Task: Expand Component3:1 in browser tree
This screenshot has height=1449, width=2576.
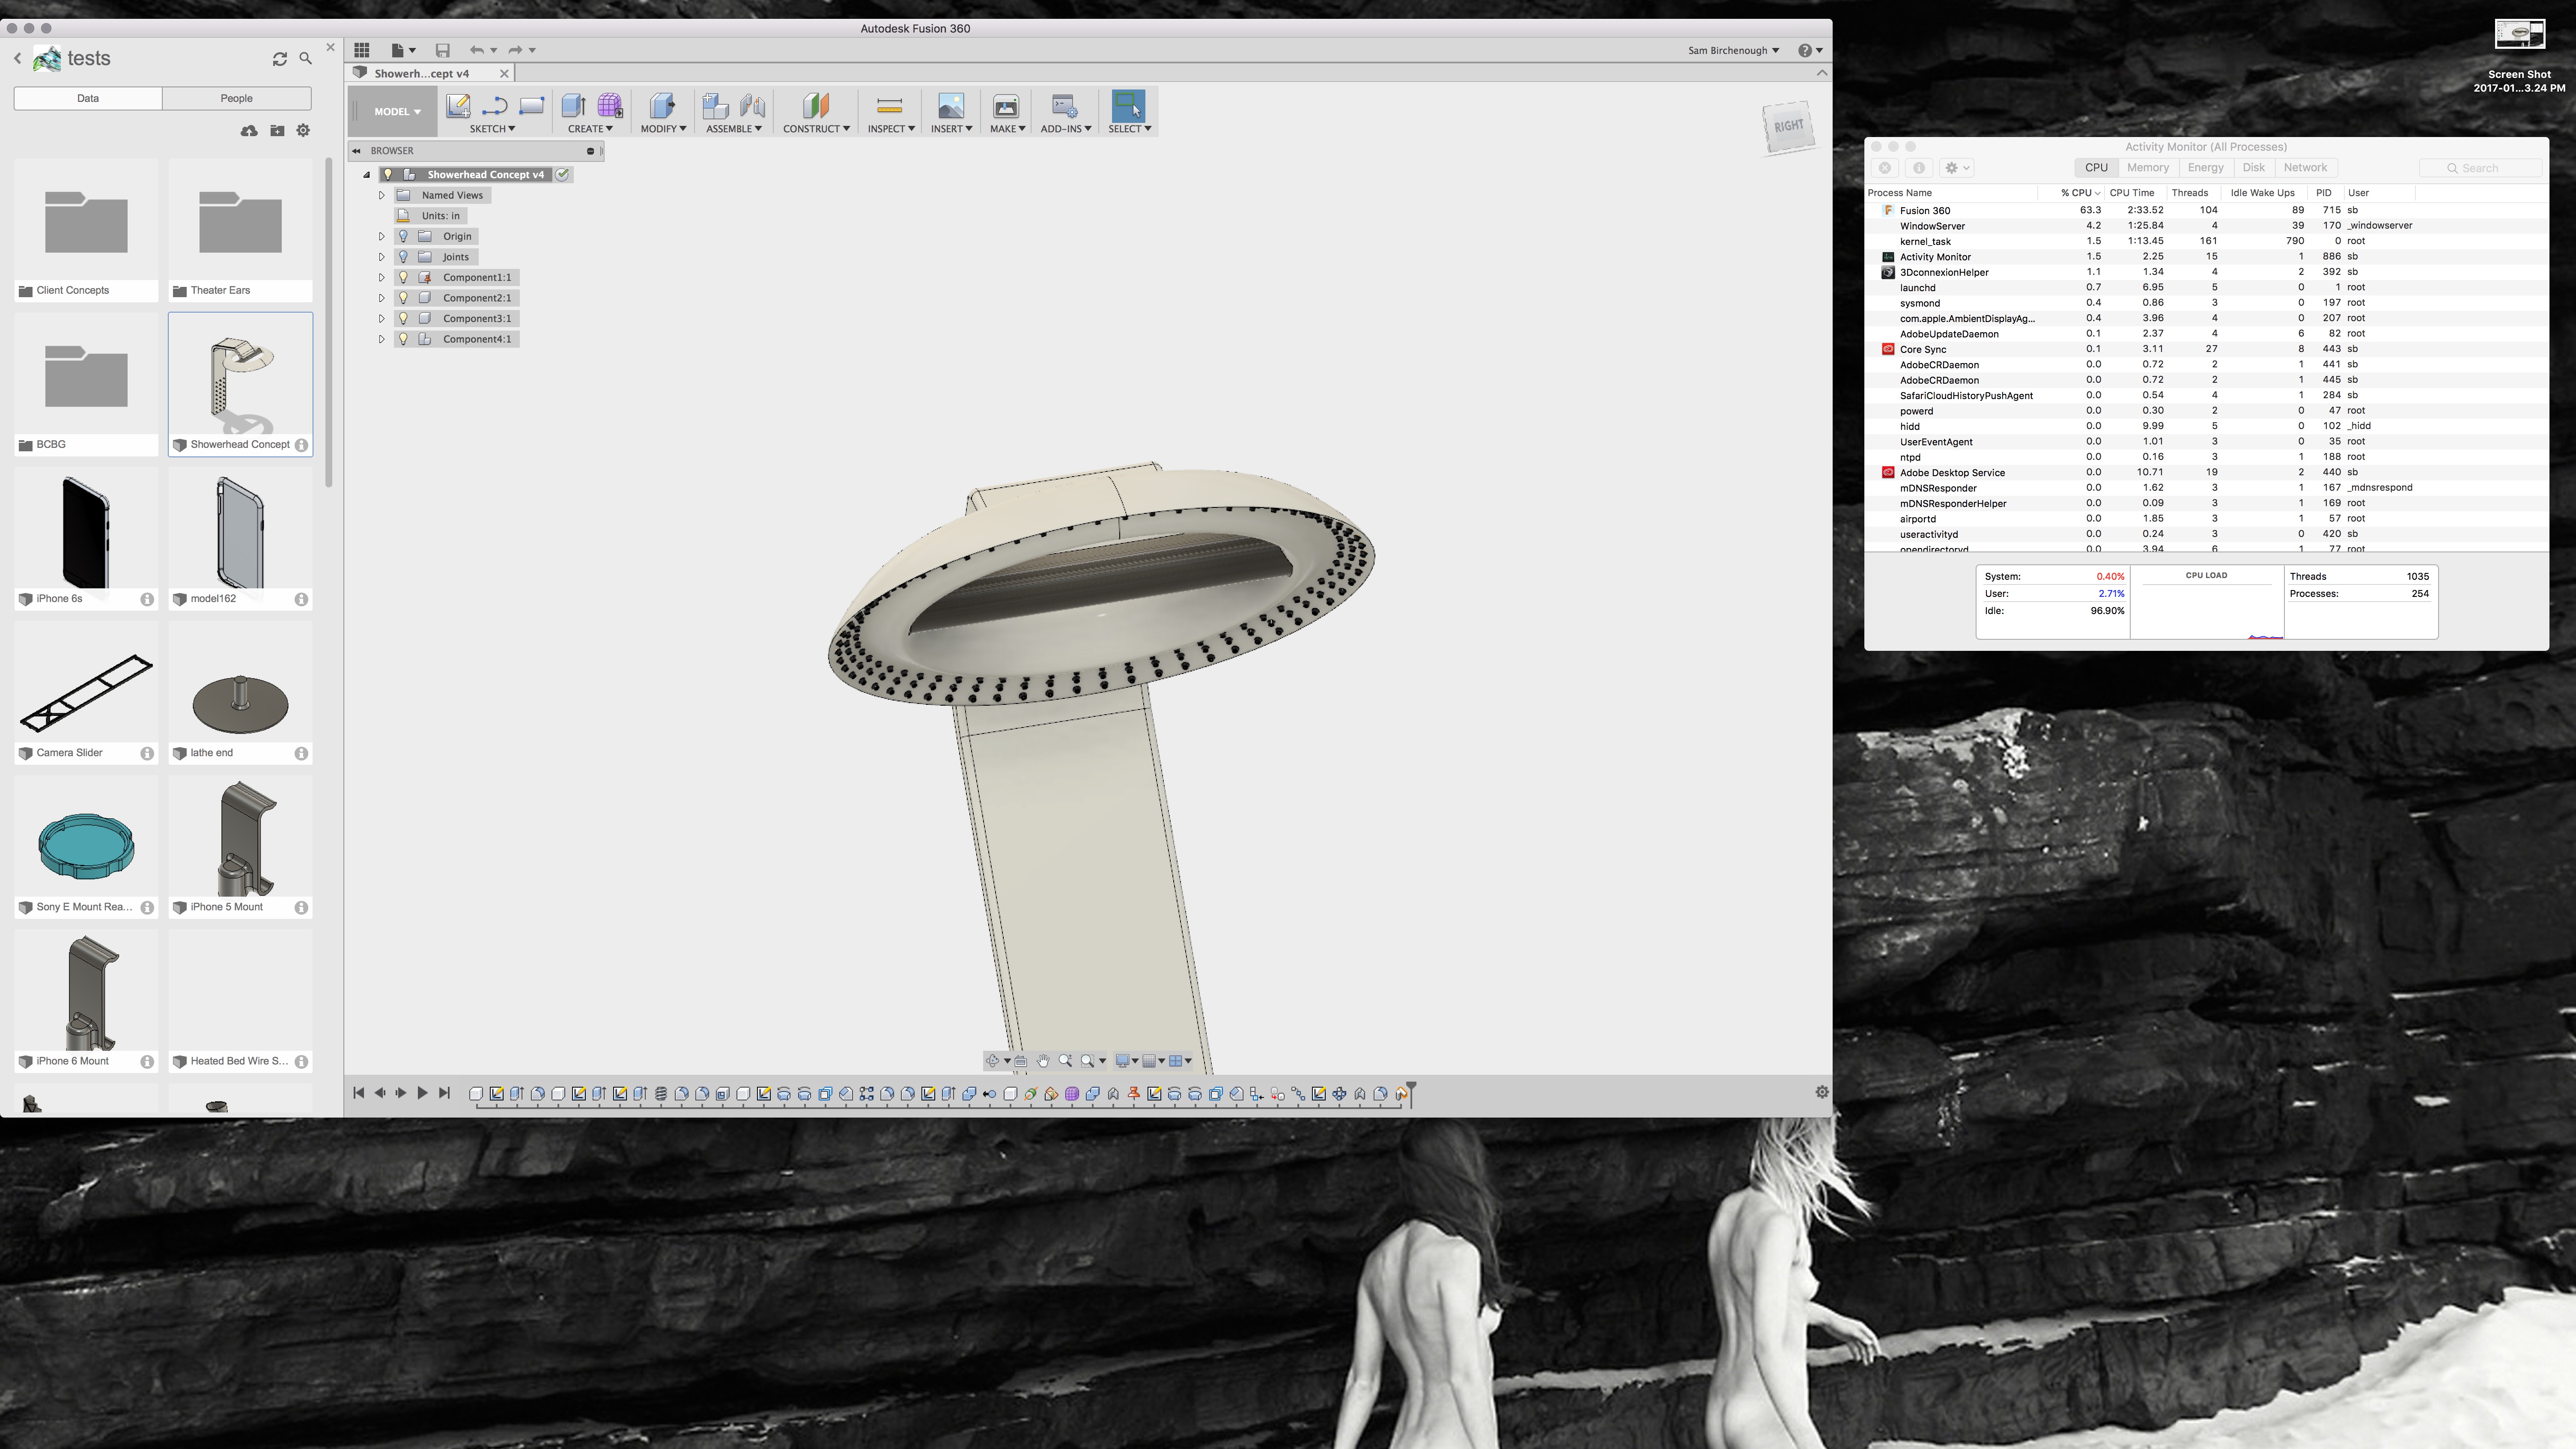Action: 381,319
